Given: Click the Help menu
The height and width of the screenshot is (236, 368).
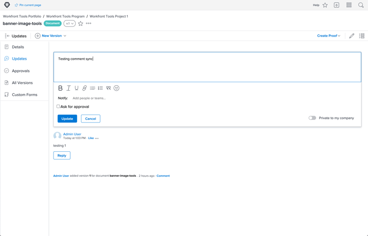Looking at the screenshot, I should [316, 5].
